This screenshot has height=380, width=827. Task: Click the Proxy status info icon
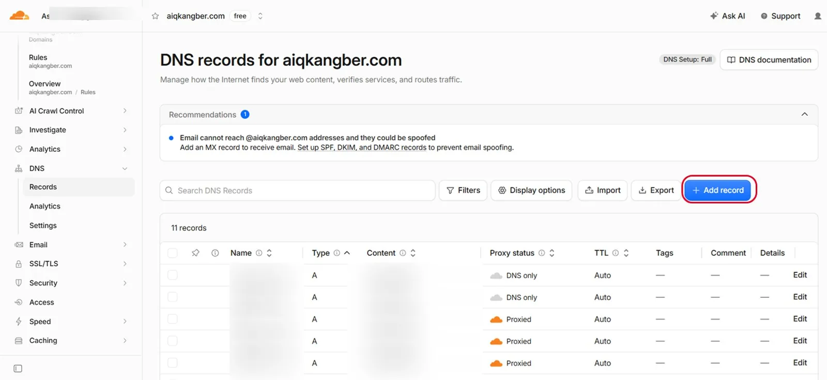tap(542, 253)
